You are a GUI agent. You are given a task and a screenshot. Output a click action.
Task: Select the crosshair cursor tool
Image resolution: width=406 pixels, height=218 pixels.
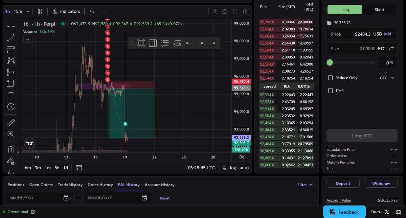(x=11, y=26)
